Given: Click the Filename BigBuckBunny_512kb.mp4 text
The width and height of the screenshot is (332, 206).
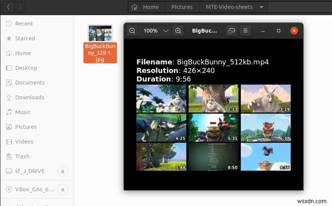Looking at the screenshot, I should 203,62.
